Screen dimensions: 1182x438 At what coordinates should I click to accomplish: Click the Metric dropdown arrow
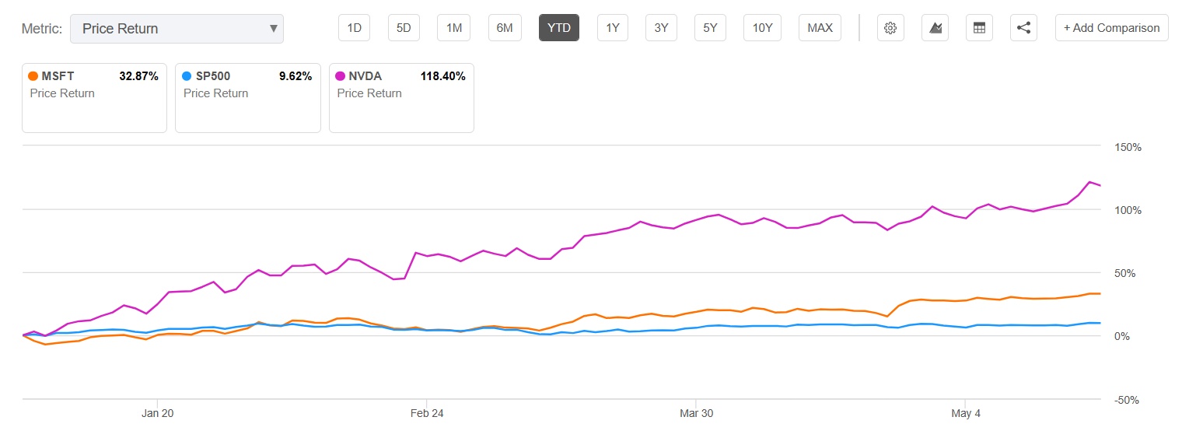pos(273,29)
